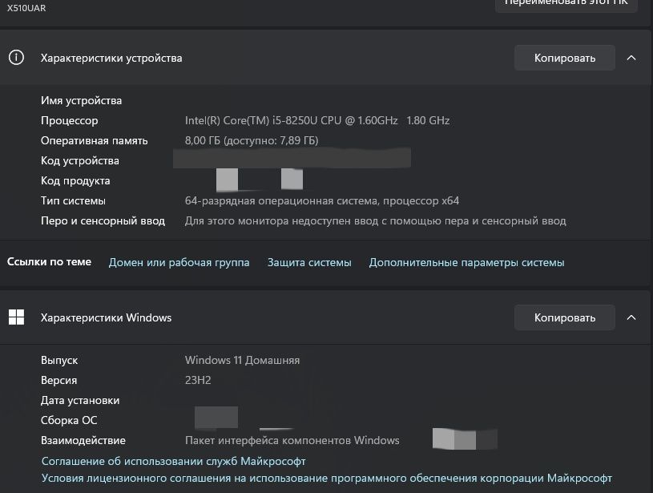Screen dimensions: 653x493
Task: Click the Взаимодействие label
Action: [83, 440]
